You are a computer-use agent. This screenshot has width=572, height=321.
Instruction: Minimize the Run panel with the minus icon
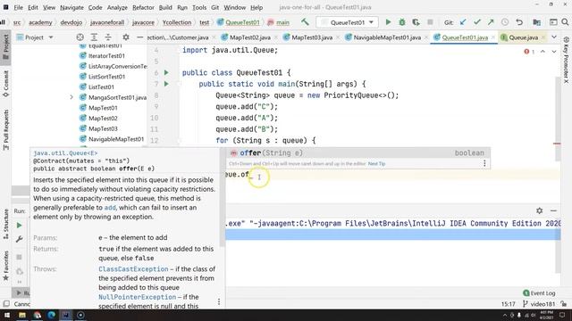pos(553,210)
